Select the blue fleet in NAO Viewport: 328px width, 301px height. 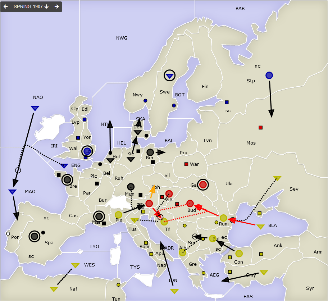click(35, 108)
